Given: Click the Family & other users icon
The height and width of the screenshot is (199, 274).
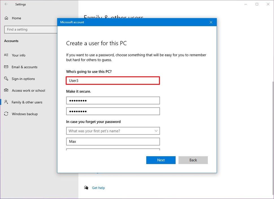Looking at the screenshot, I should [x=6, y=102].
